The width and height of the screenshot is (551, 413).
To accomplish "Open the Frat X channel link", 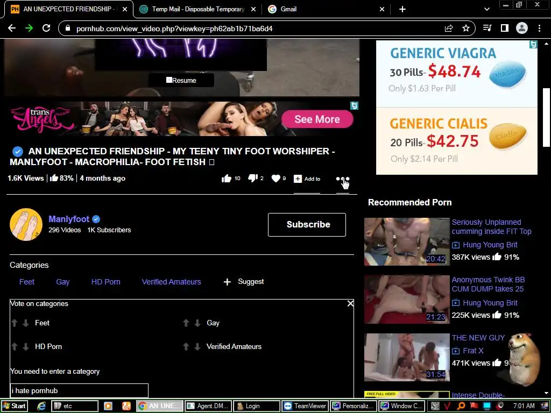I will click(473, 351).
